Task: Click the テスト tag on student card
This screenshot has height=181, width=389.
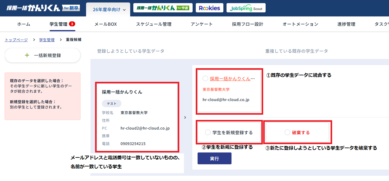Action: [112, 104]
